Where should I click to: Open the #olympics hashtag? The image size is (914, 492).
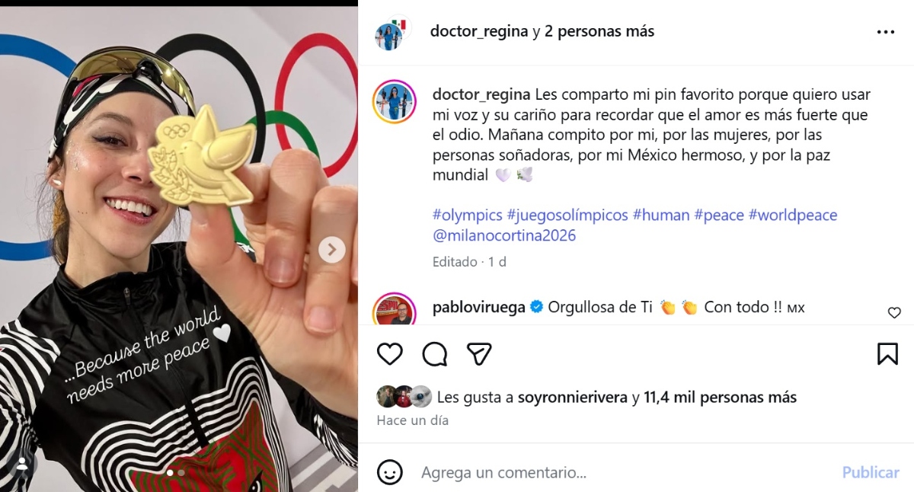[x=467, y=215]
